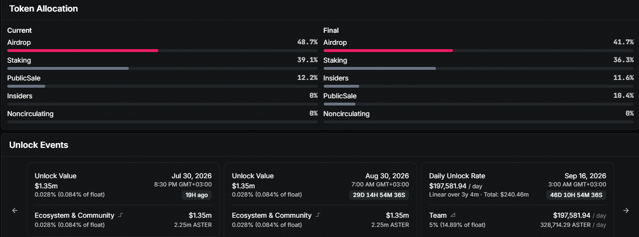Click the Final Insiders allocation bar
This screenshot has height=237, width=639.
[478, 86]
